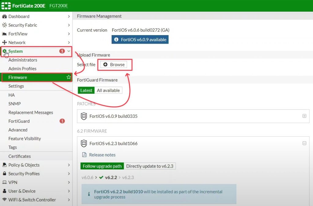Click the FGT200E hostname in header

click(x=59, y=6)
